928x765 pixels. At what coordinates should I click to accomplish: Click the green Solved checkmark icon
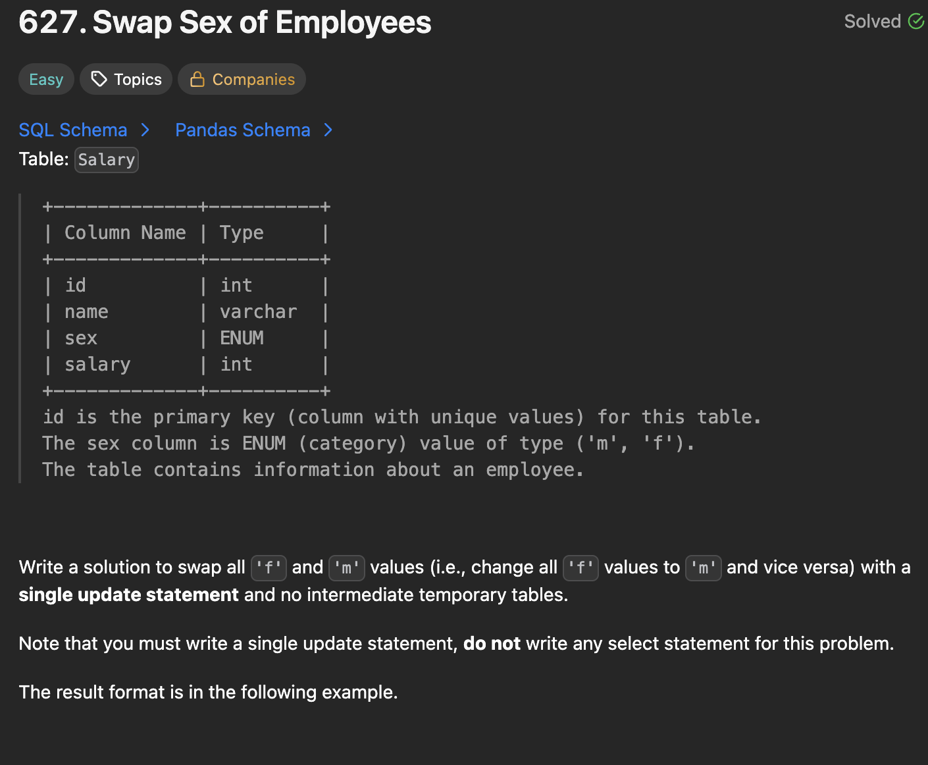[x=916, y=21]
